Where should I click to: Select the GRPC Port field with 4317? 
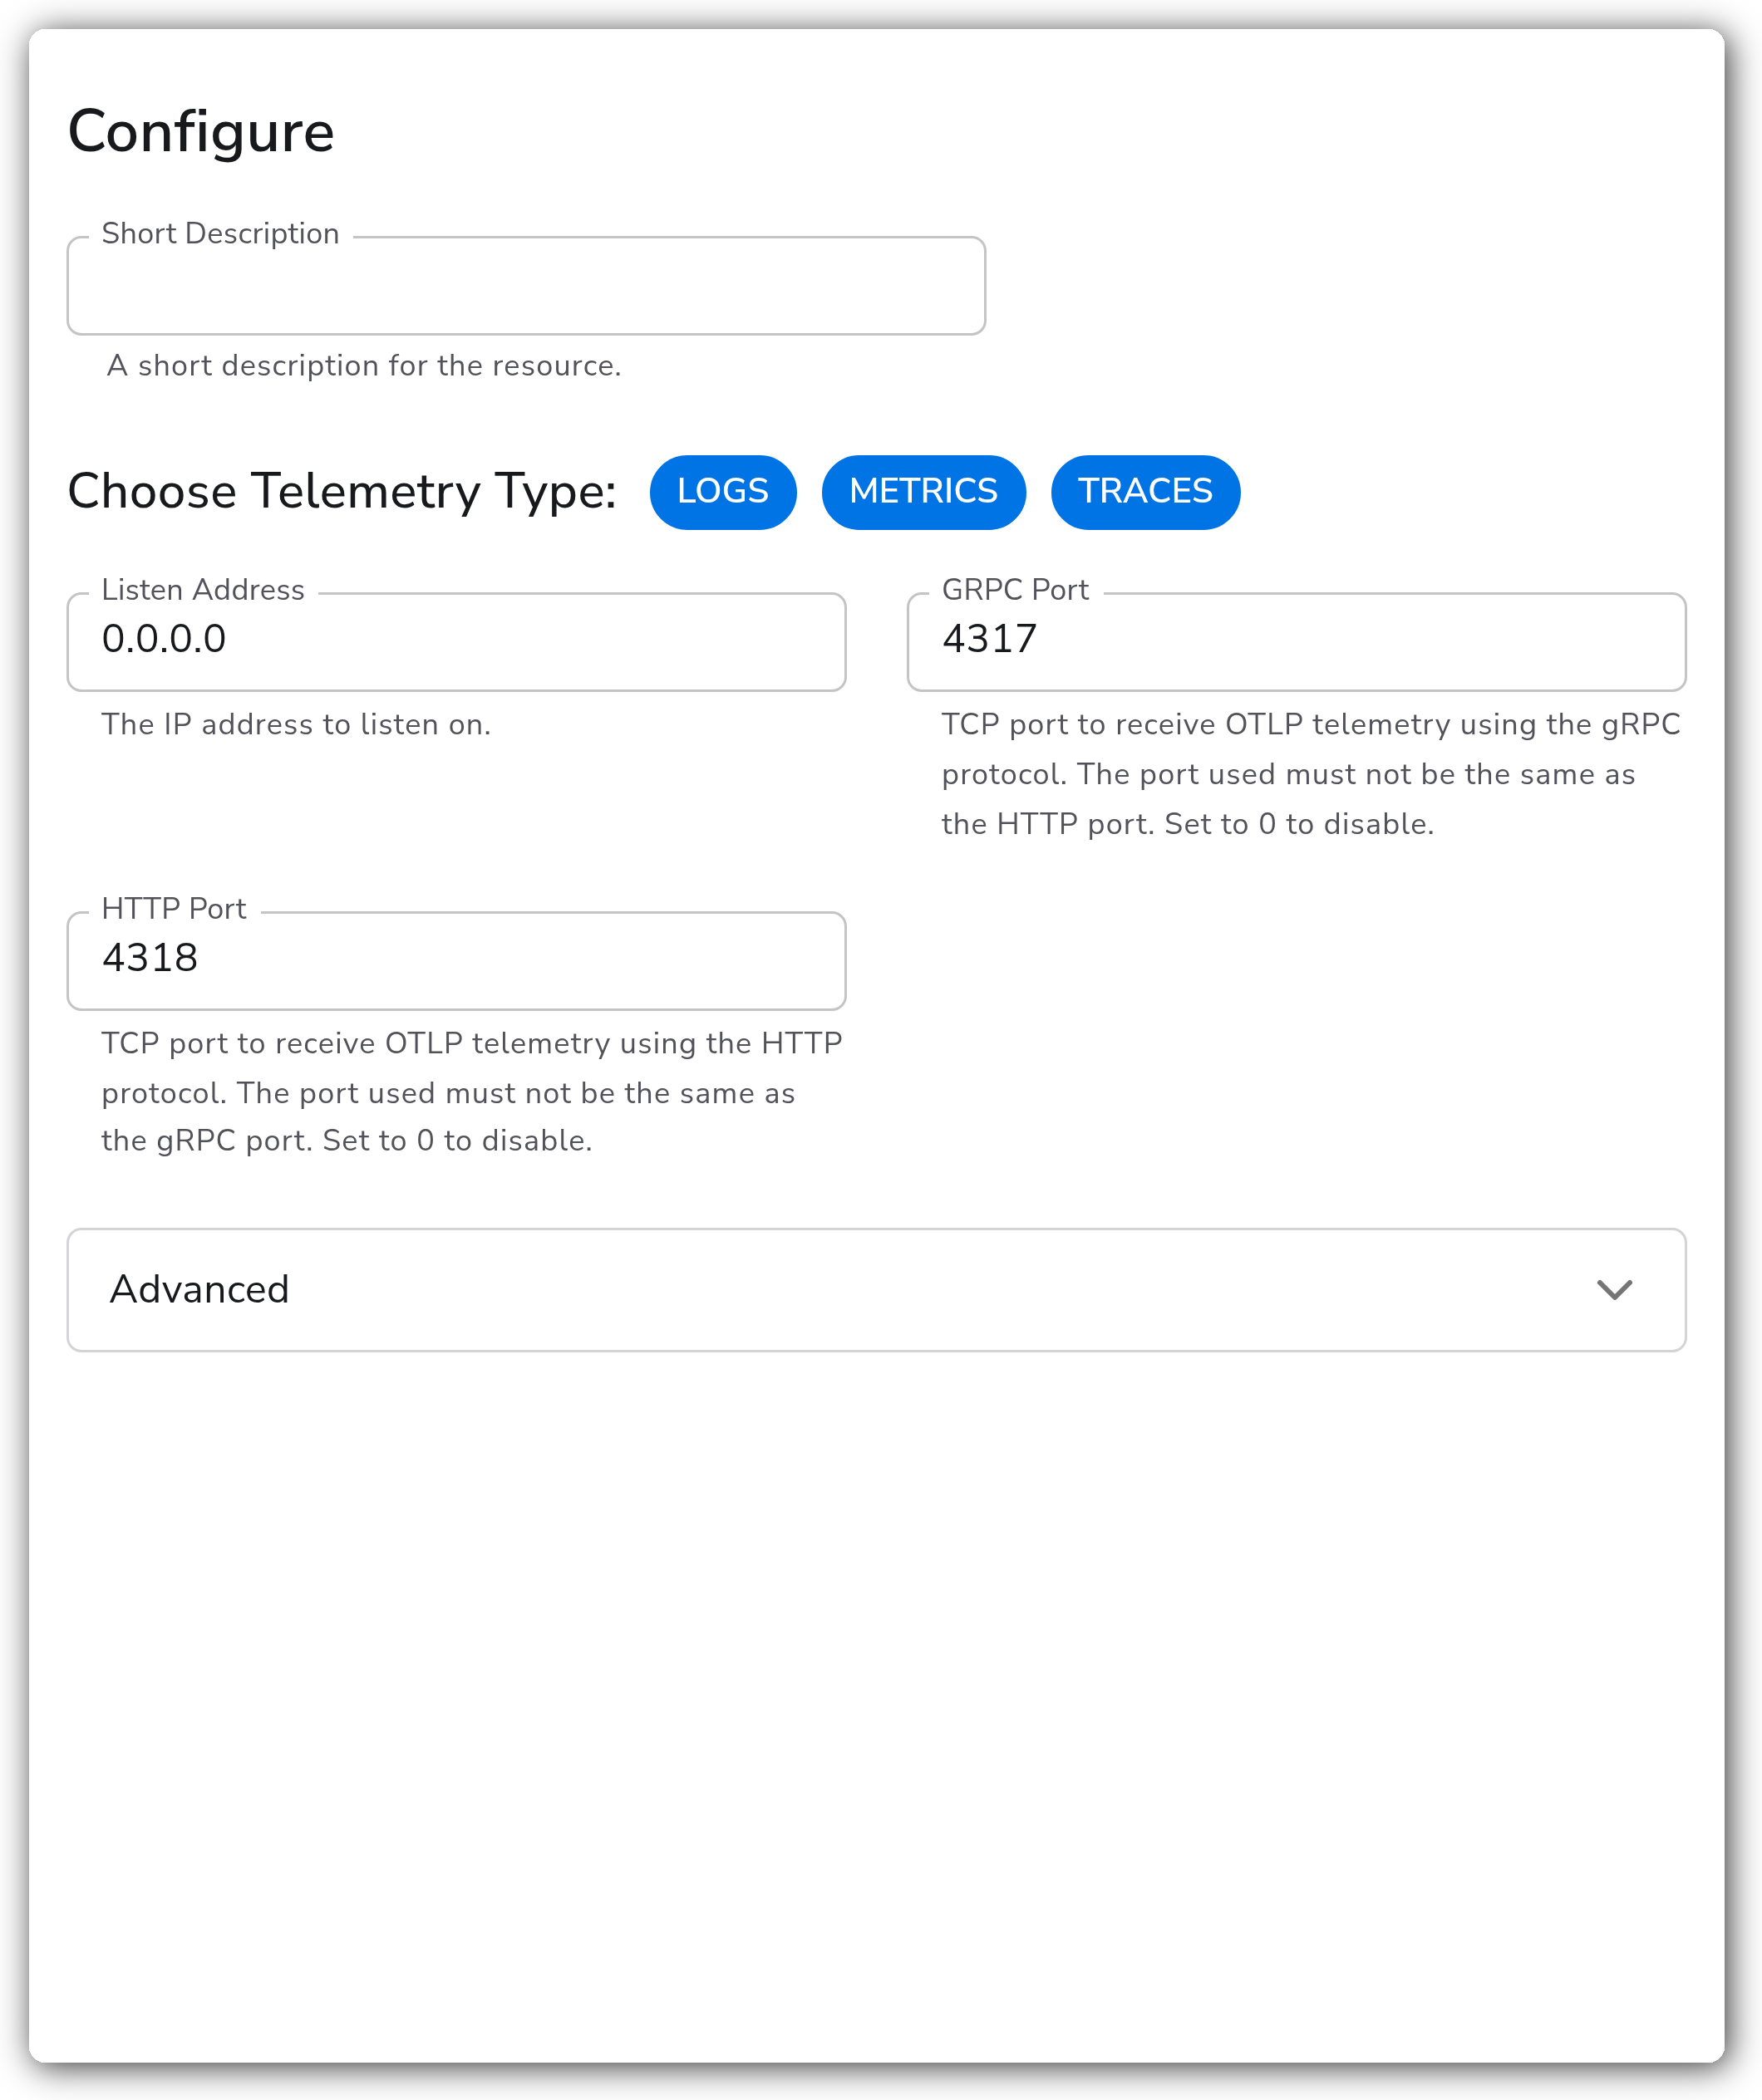click(x=1296, y=642)
